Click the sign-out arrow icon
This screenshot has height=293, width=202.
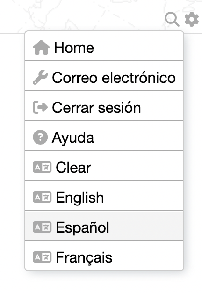(40, 107)
